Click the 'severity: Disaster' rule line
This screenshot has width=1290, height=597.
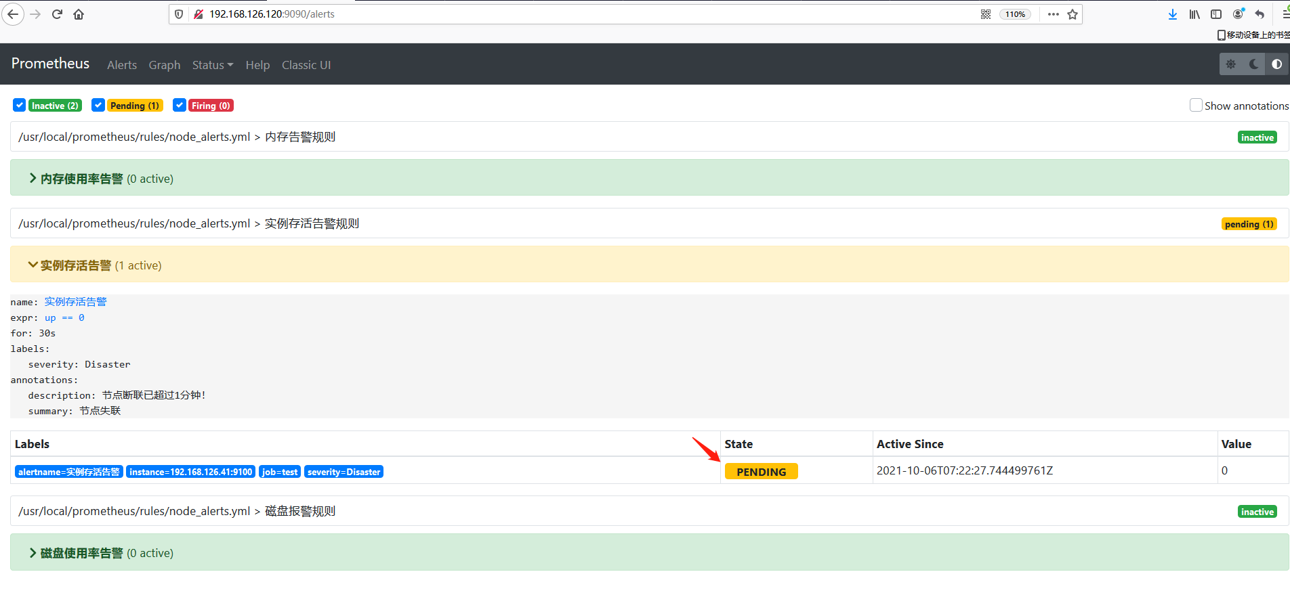click(x=79, y=364)
